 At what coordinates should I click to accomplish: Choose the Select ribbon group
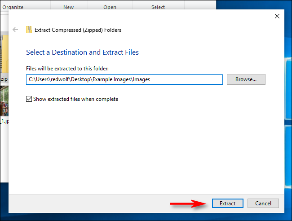click(158, 7)
